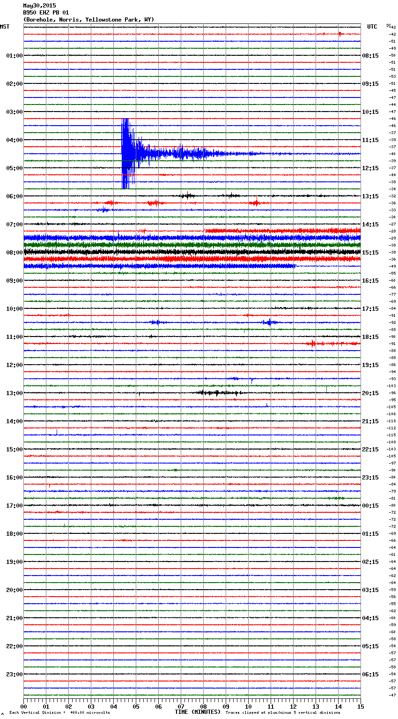Select the "16:00" MST hour label
The image size is (398, 719).
(x=15, y=478)
